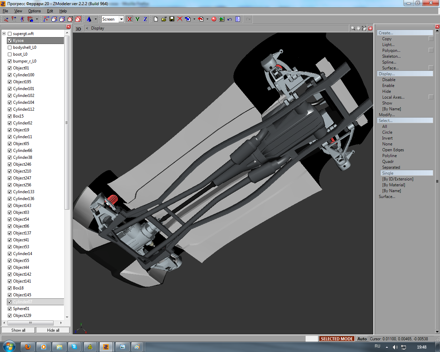Click the red X toolbar icon
Image resolution: width=440 pixels, height=352 pixels.
[x=180, y=19]
